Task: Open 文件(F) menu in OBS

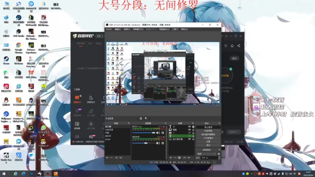Action: (x=109, y=29)
